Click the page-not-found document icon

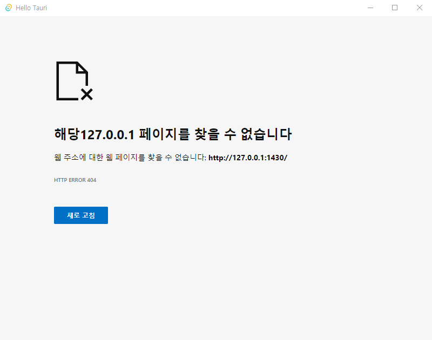click(75, 81)
